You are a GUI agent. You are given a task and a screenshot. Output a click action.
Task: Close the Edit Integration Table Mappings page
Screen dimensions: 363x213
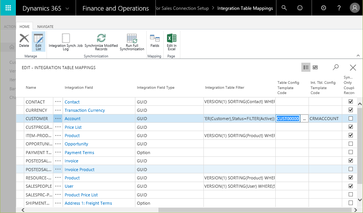pos(353,68)
